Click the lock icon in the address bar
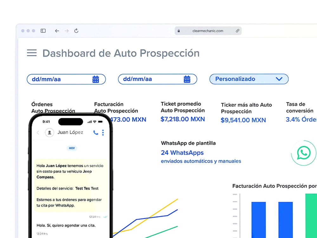This screenshot has height=238, width=317. coord(179,31)
